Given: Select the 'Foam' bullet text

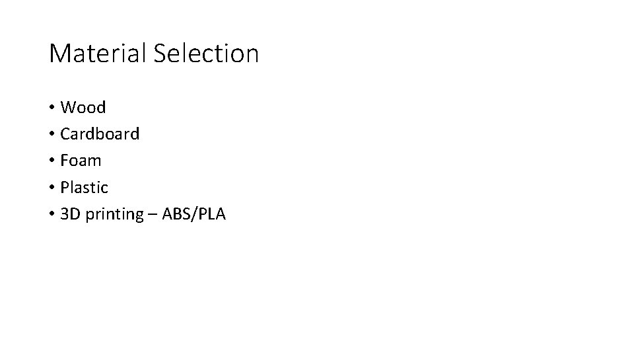Looking at the screenshot, I should [x=81, y=161].
